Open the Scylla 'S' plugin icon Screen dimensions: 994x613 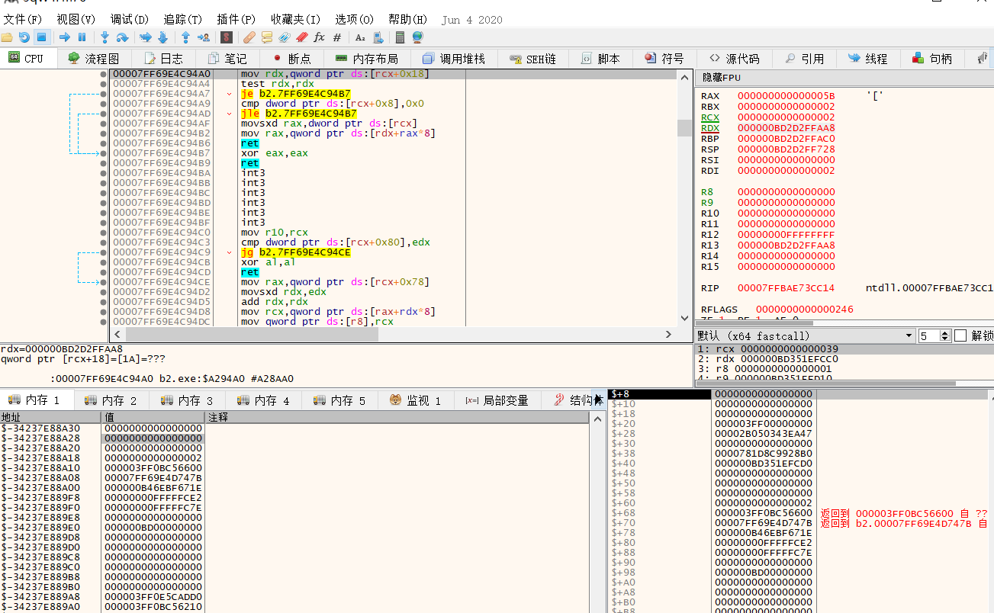point(226,37)
